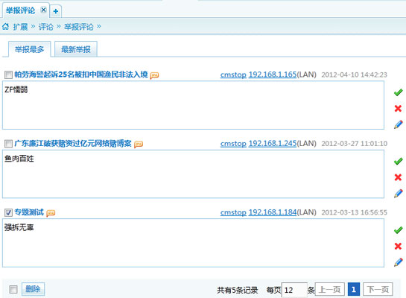Image resolution: width=406 pixels, height=298 pixels.
Task: Edit the 强拆无辜 comment with pencil icon
Action: point(399,262)
